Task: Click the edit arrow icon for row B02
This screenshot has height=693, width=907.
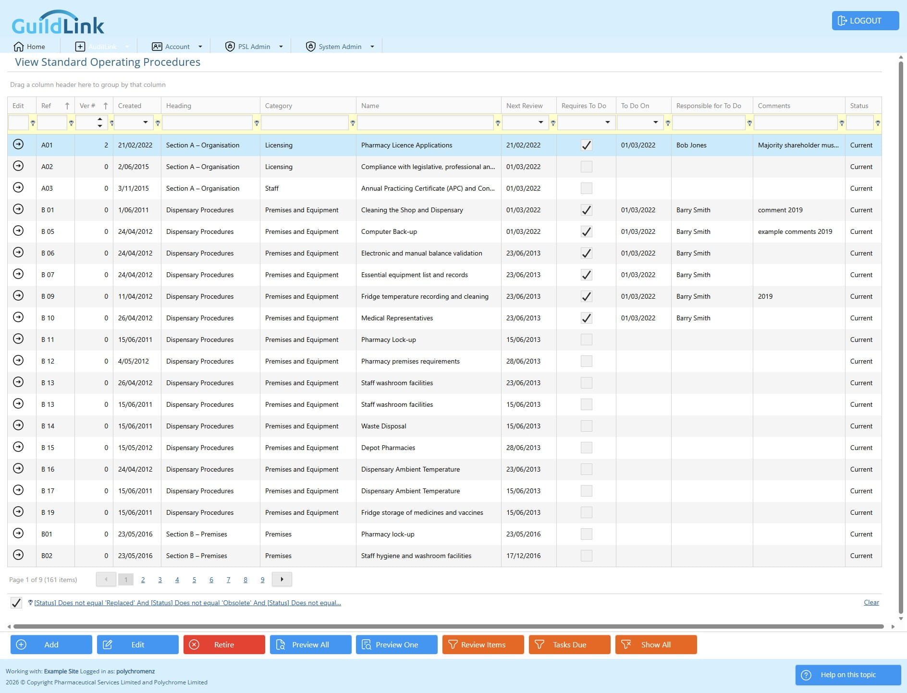Action: click(18, 555)
